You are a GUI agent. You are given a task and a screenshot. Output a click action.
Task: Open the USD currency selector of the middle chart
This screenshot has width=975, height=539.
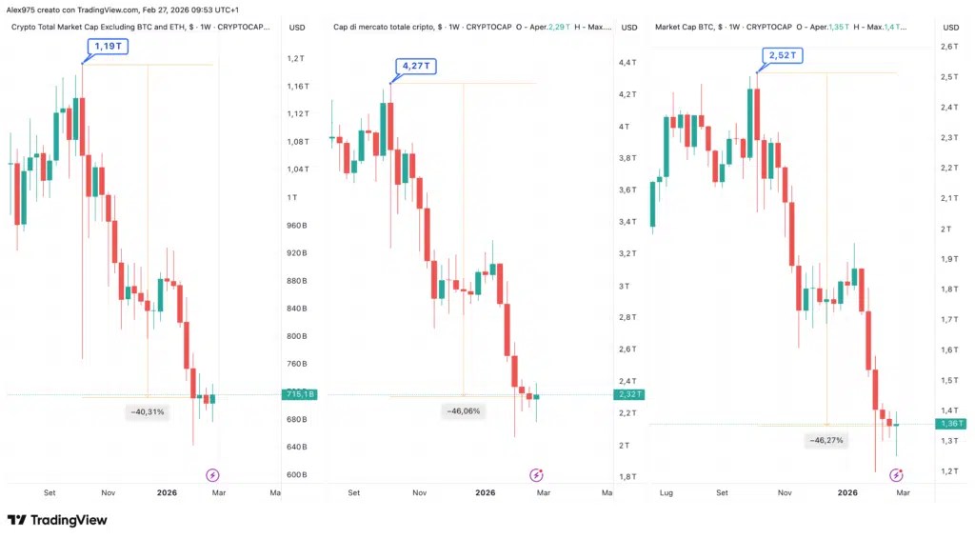(629, 28)
